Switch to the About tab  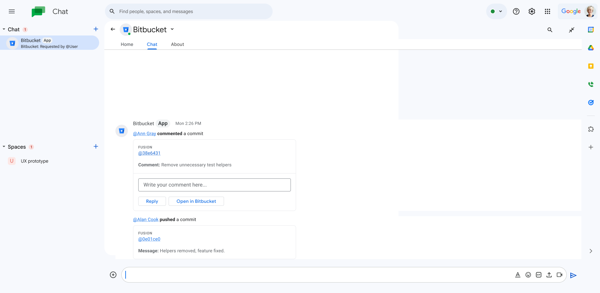(177, 44)
